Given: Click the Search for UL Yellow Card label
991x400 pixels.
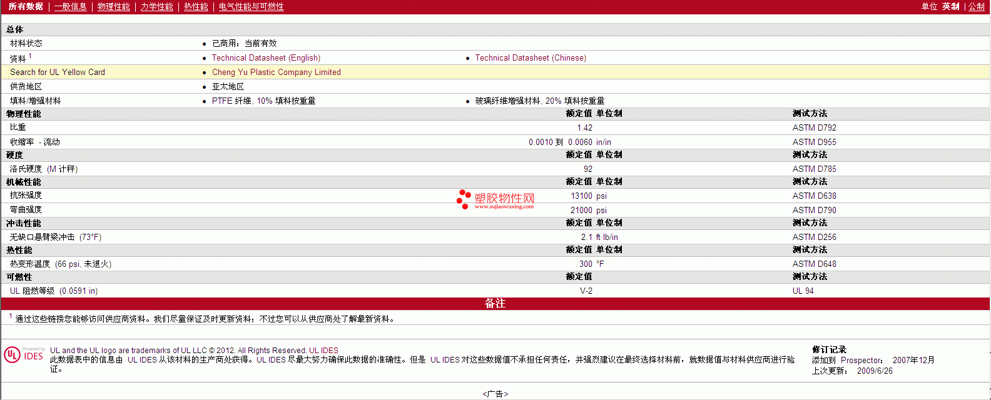Looking at the screenshot, I should pos(58,72).
